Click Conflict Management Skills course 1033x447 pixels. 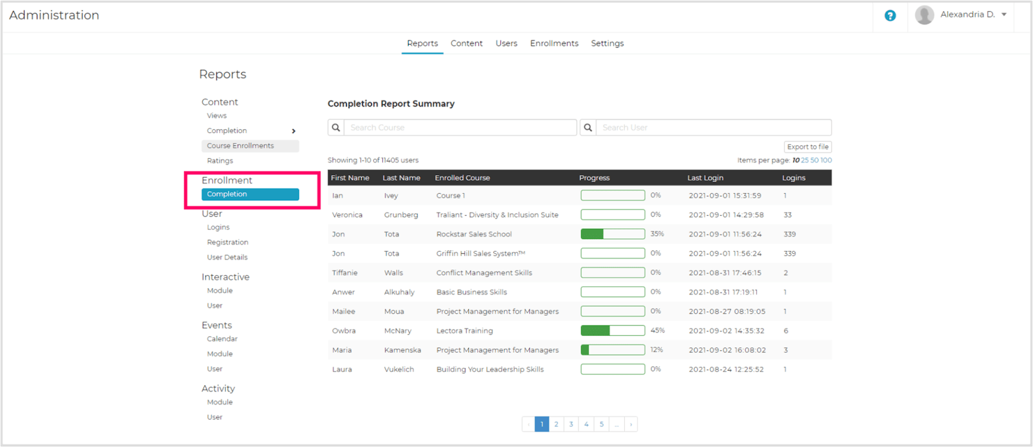point(484,273)
